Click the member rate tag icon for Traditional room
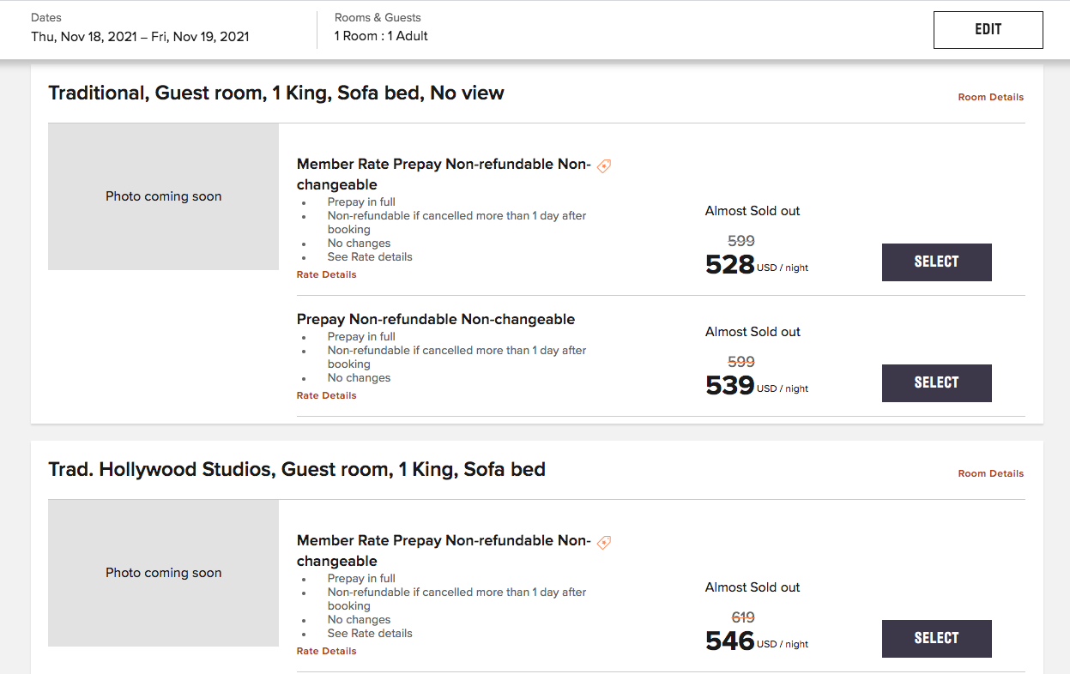 (x=604, y=165)
